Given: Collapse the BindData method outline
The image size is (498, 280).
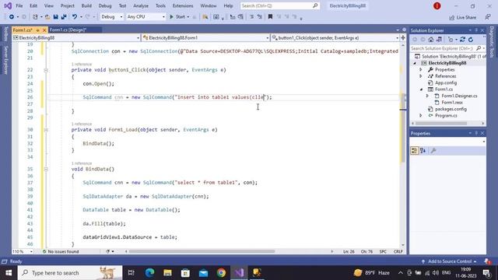Looking at the screenshot, I should (x=46, y=170).
